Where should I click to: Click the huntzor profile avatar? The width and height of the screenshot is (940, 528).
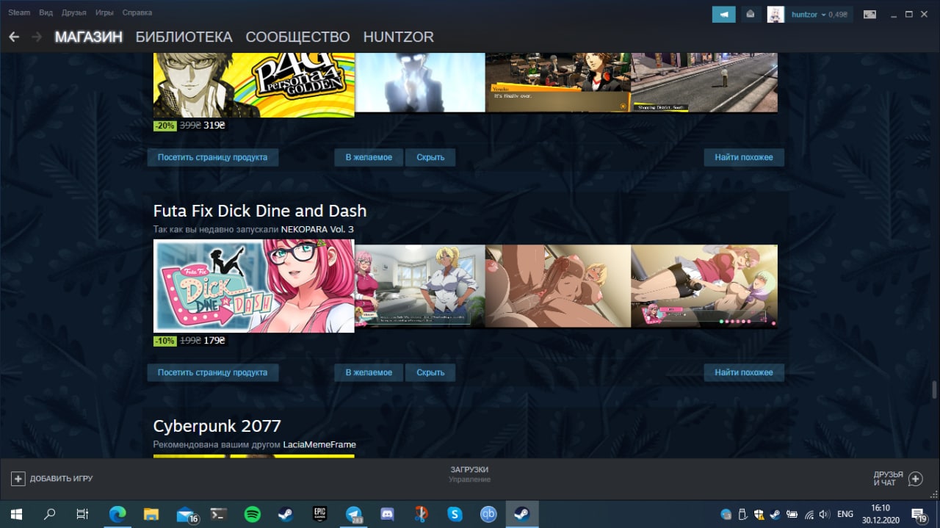pyautogui.click(x=776, y=14)
